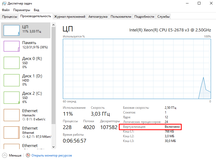Click the sidebar vertical scrollbar thumb
This screenshot has height=161, width=216.
click(x=53, y=75)
